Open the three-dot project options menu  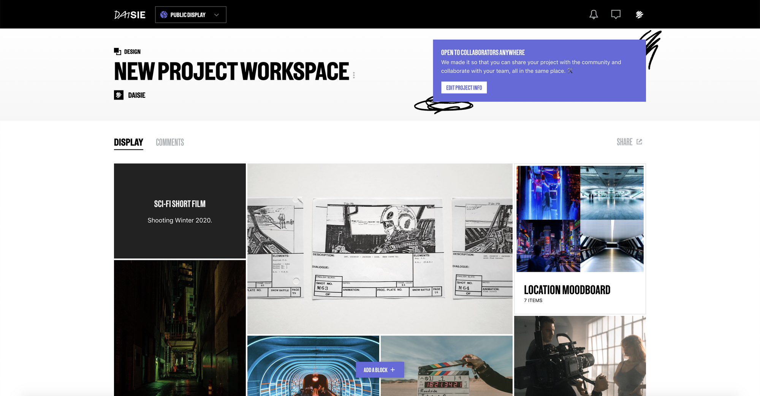[354, 75]
